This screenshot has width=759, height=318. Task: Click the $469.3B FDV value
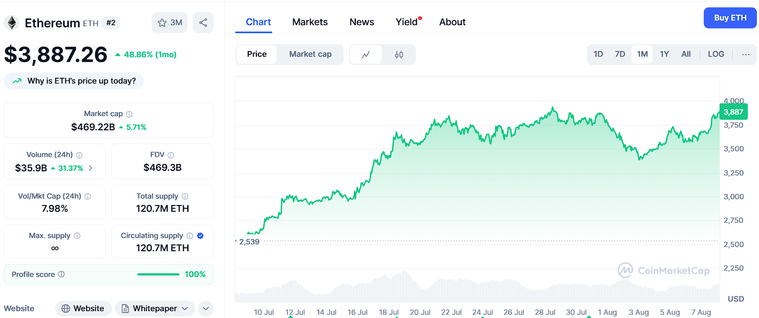click(x=162, y=168)
